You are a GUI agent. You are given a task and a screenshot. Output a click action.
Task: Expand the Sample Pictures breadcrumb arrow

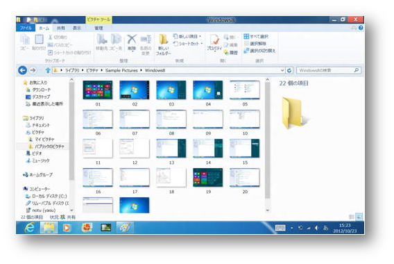tap(141, 70)
